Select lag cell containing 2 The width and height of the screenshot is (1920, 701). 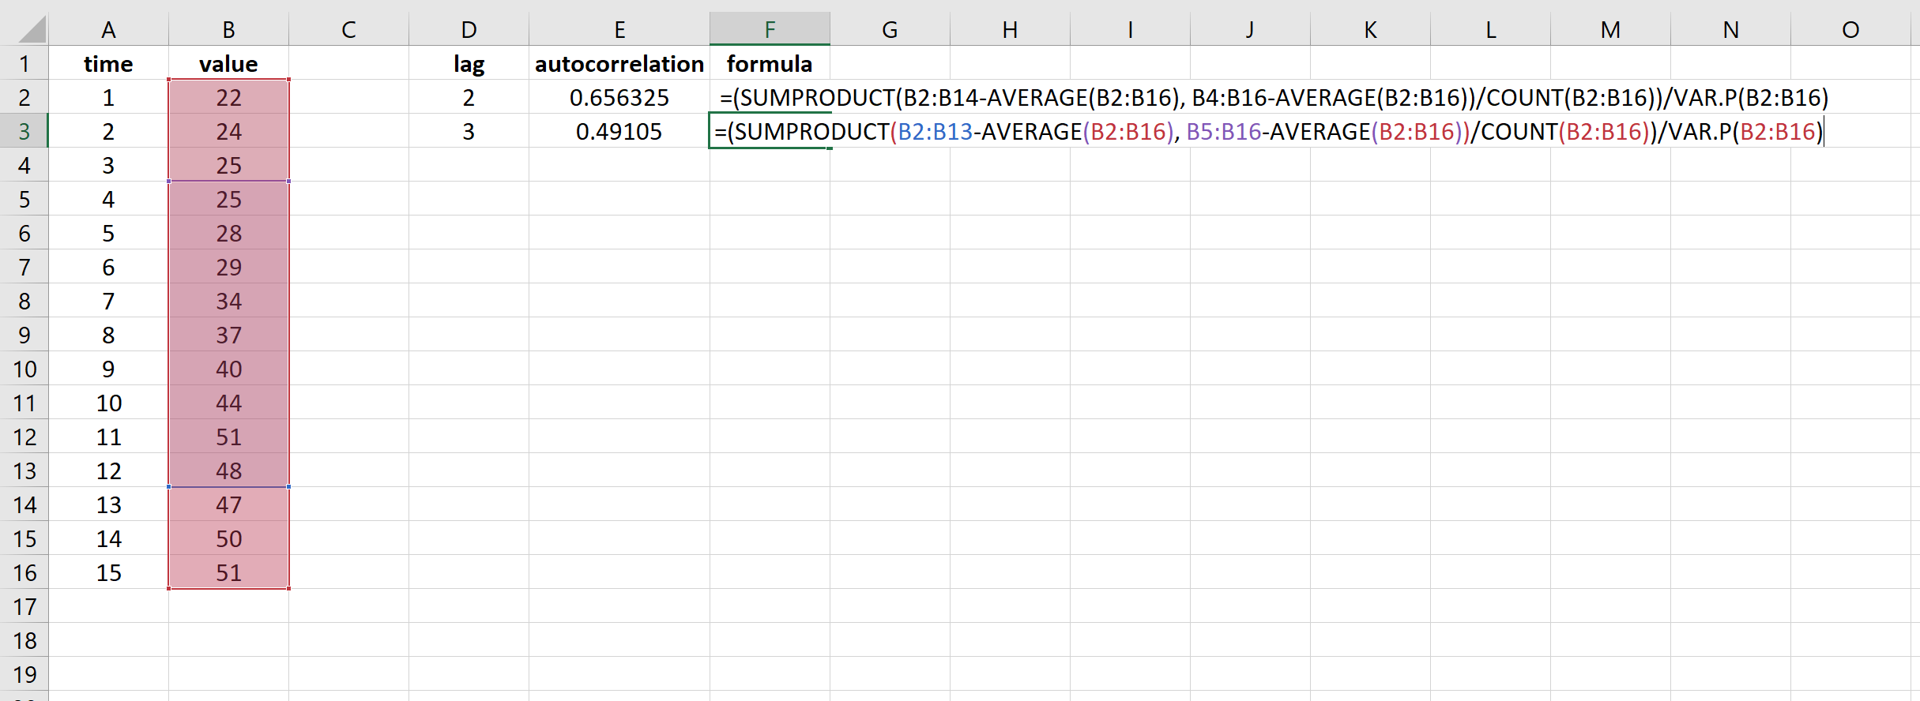(x=469, y=97)
